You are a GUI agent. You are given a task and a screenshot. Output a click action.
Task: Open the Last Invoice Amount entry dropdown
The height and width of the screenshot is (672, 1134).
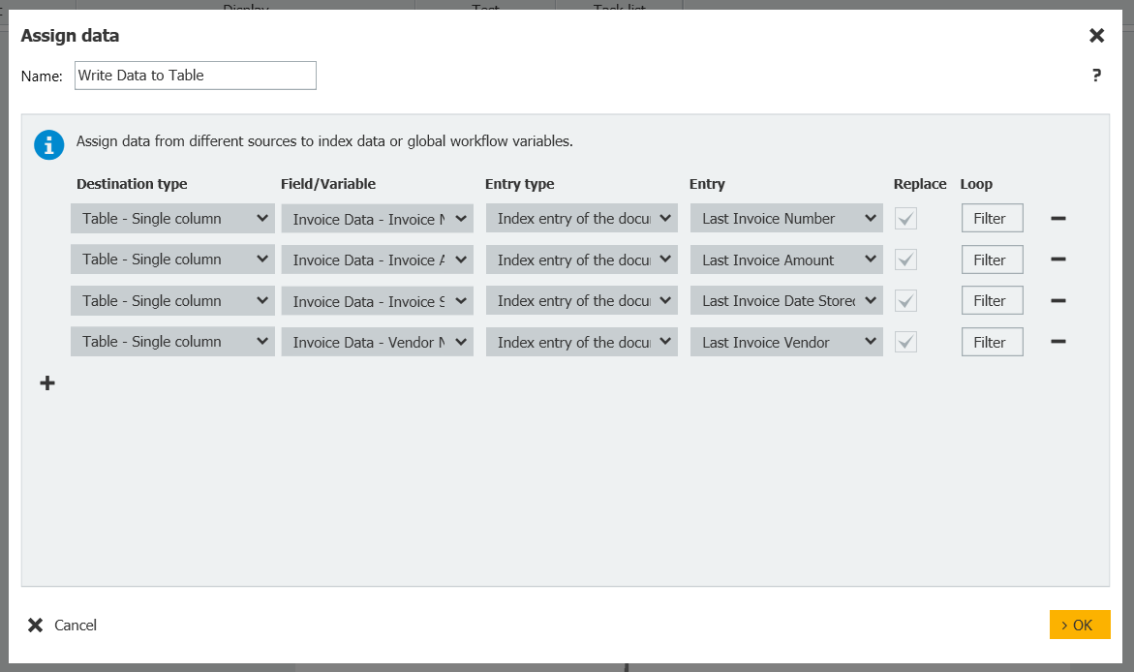pos(785,260)
